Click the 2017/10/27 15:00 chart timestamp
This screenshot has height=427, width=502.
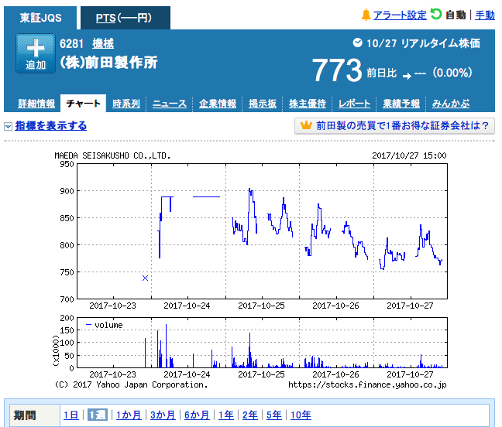[x=409, y=155]
